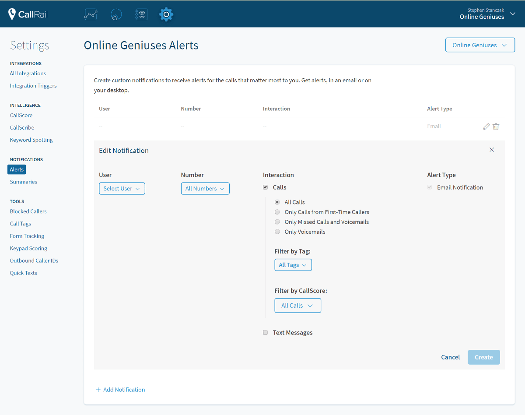Click the Email alert type cell
This screenshot has height=415, width=525.
point(434,126)
